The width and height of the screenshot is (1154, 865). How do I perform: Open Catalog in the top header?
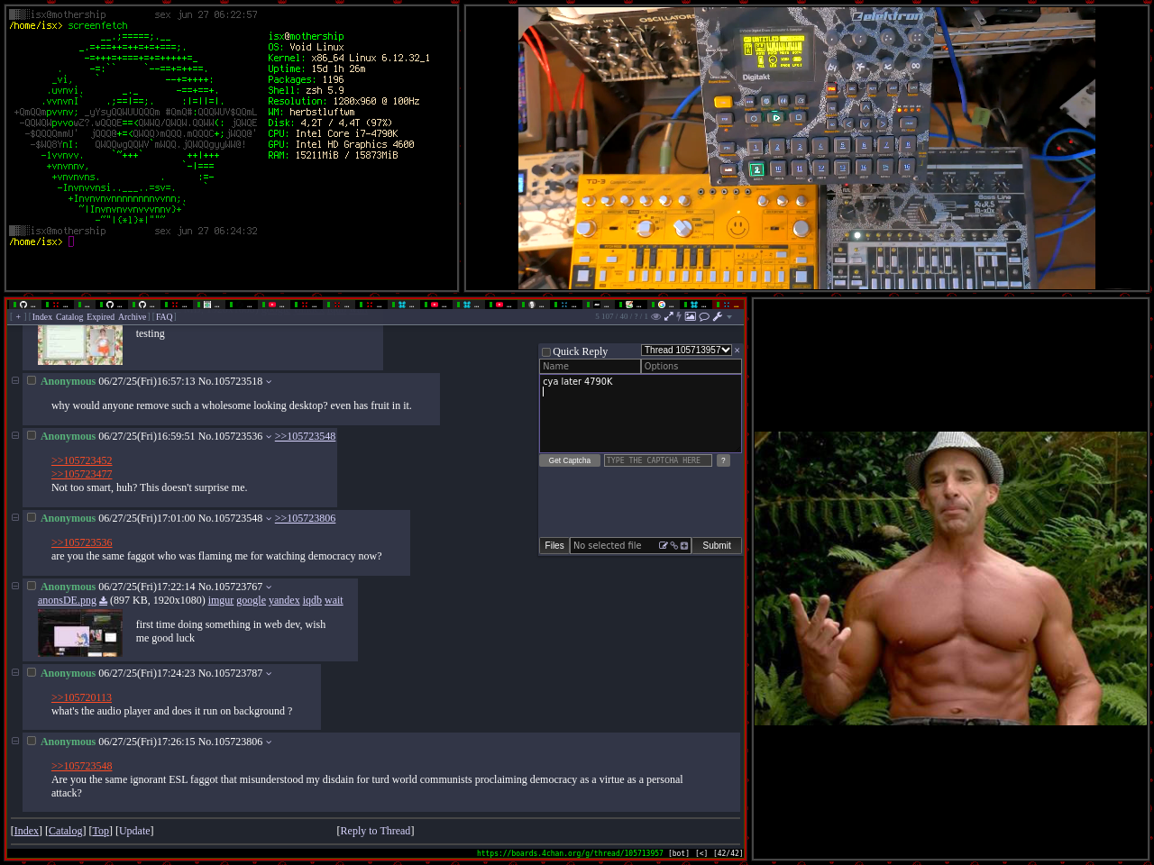tap(69, 317)
